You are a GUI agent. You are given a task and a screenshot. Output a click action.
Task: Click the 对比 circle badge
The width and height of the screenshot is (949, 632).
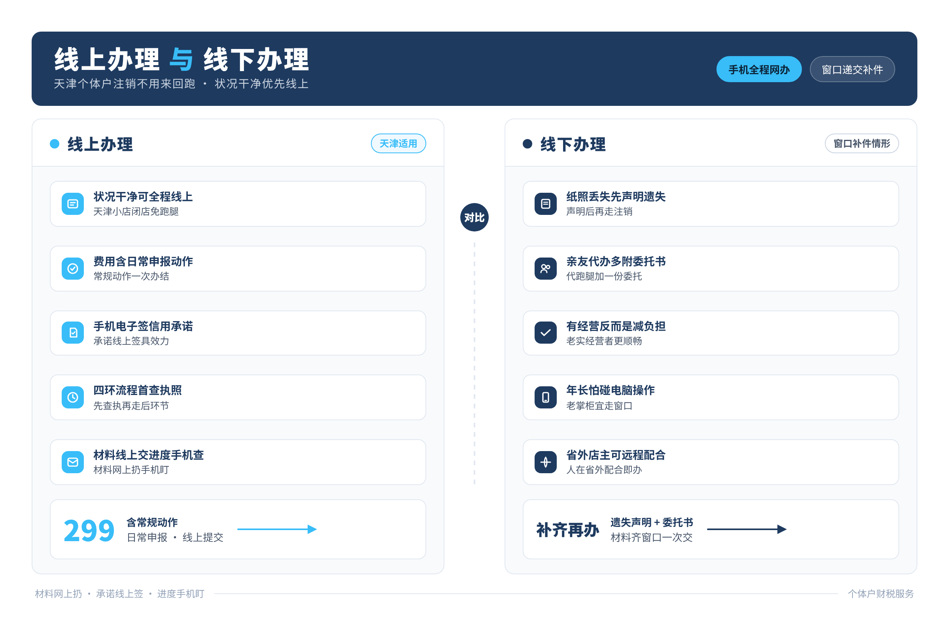click(x=474, y=217)
